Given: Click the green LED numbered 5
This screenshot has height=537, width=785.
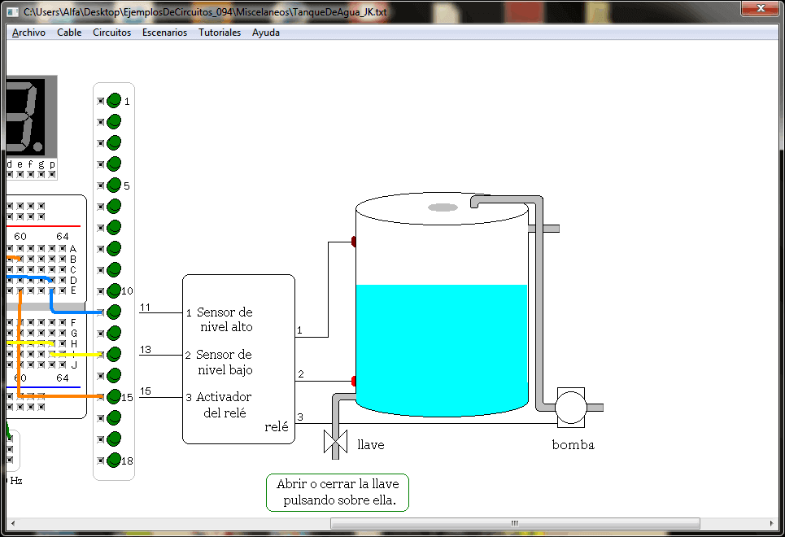Looking at the screenshot, I should coord(114,186).
